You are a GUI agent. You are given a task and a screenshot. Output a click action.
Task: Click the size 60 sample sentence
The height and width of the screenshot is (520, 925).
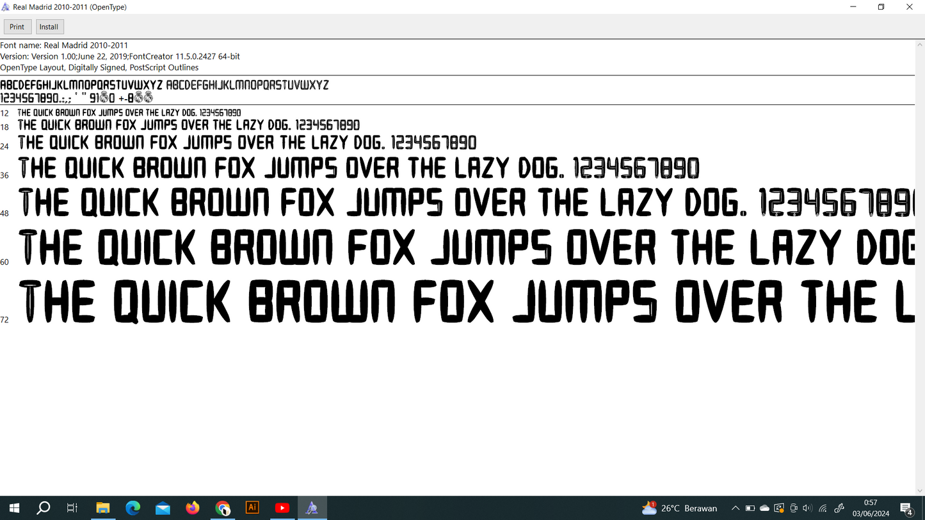[x=466, y=248]
